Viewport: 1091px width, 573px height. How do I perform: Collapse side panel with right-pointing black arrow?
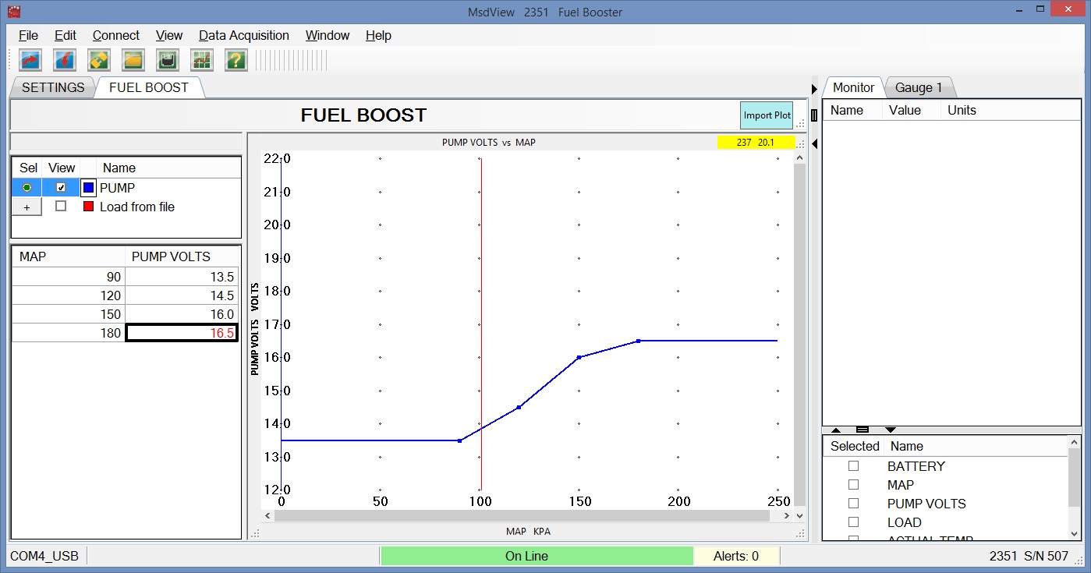[815, 89]
